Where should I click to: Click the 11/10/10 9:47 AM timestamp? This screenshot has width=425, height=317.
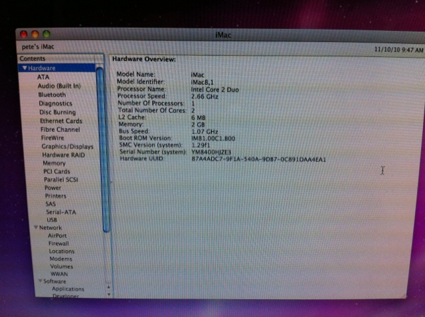(398, 50)
